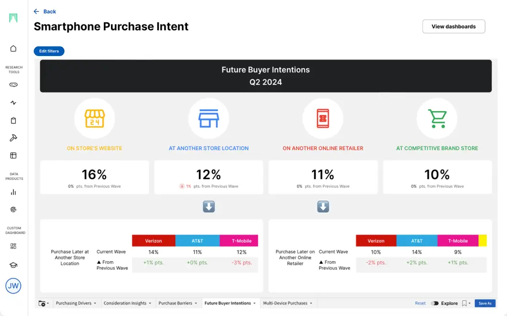The width and height of the screenshot is (507, 316).
Task: Open the folder settings dropdown in bottom bar
Action: pyautogui.click(x=44, y=304)
